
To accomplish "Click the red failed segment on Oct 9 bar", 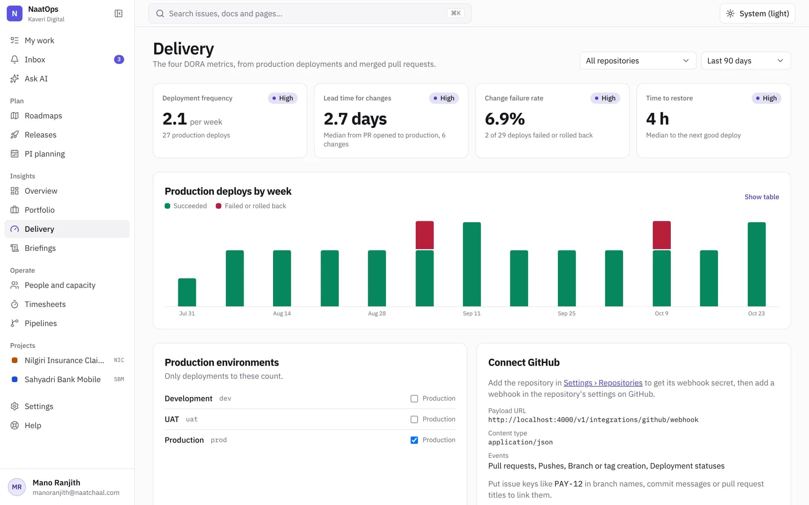I will coord(662,235).
